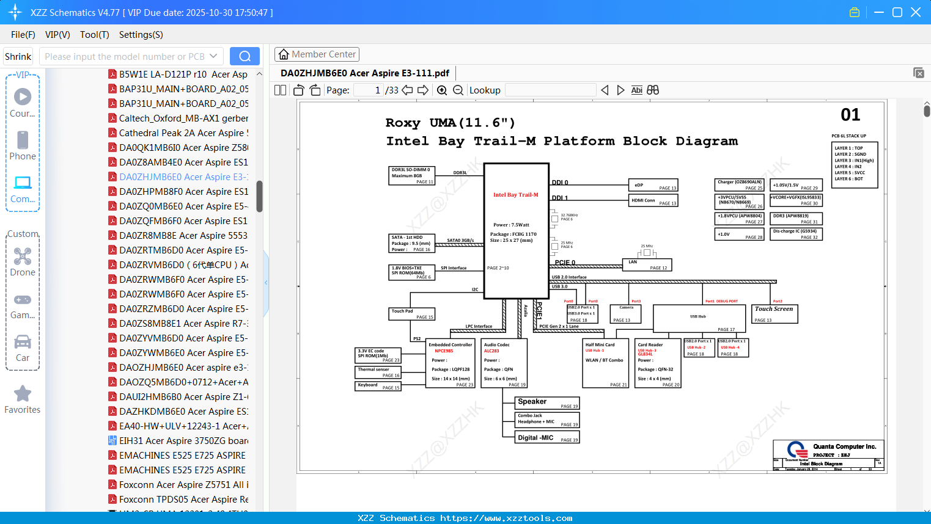Screen dimensions: 931x524
Task: Rotate the page counterclockwise
Action: pyautogui.click(x=299, y=90)
